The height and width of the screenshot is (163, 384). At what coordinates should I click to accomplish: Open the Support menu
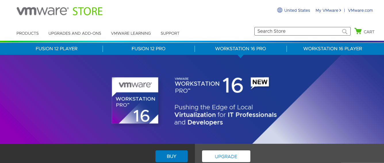pos(170,33)
